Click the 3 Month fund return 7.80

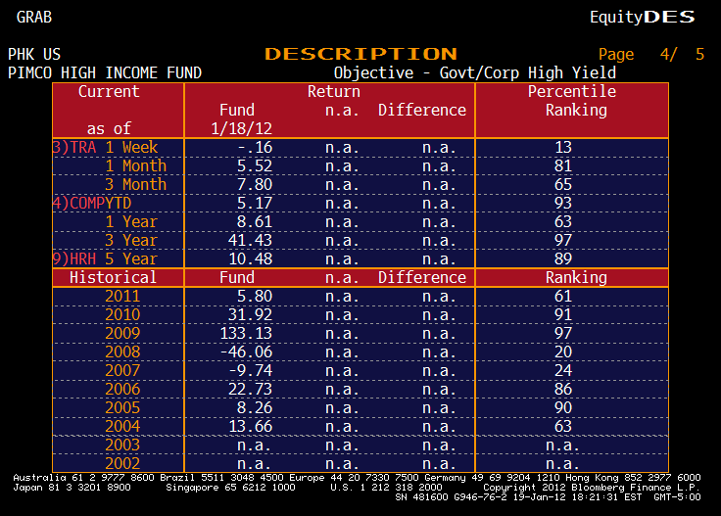click(255, 185)
